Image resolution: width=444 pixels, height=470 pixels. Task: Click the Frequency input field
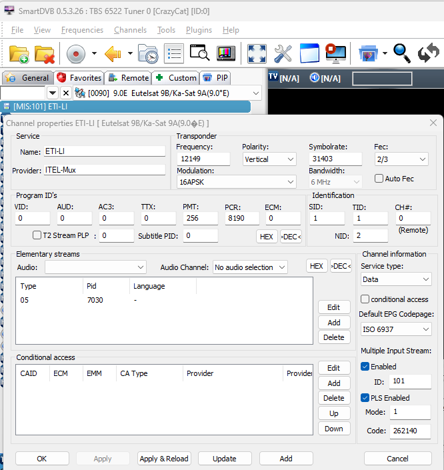pos(203,159)
